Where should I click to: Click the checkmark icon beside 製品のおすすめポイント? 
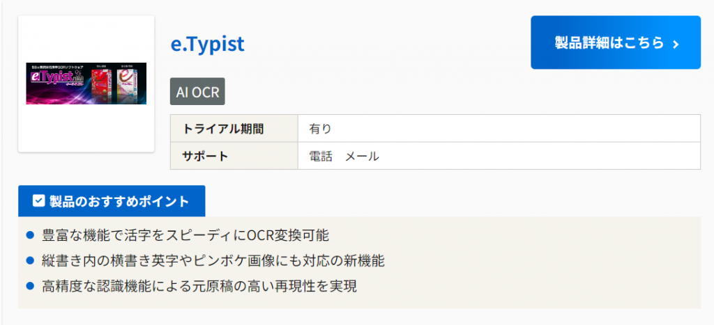39,201
